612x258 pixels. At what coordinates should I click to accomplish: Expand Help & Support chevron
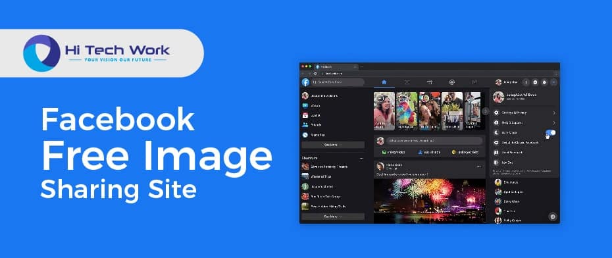554,122
